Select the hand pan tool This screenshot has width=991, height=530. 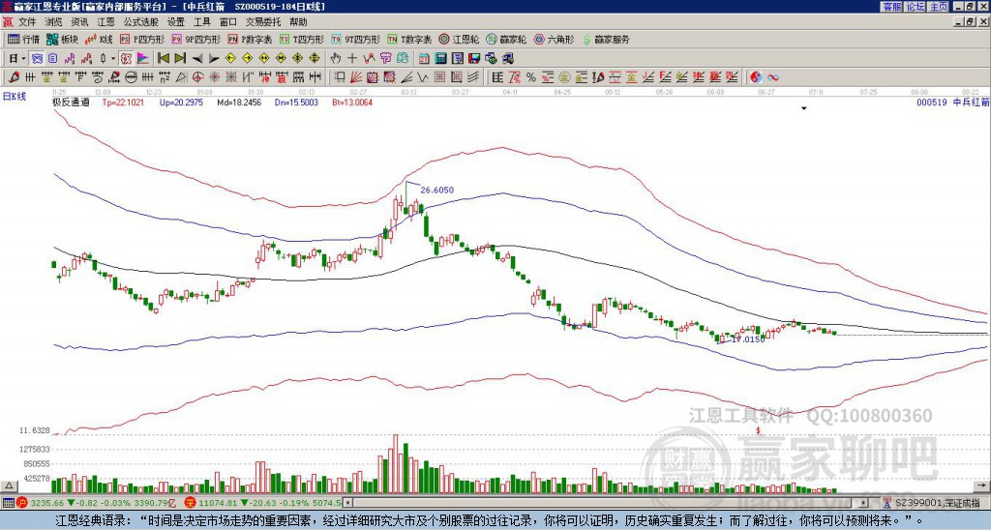coord(335,59)
